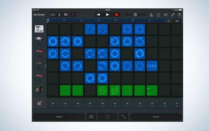
Task: Trigger column 9 with its chevron
Action: 152,104
